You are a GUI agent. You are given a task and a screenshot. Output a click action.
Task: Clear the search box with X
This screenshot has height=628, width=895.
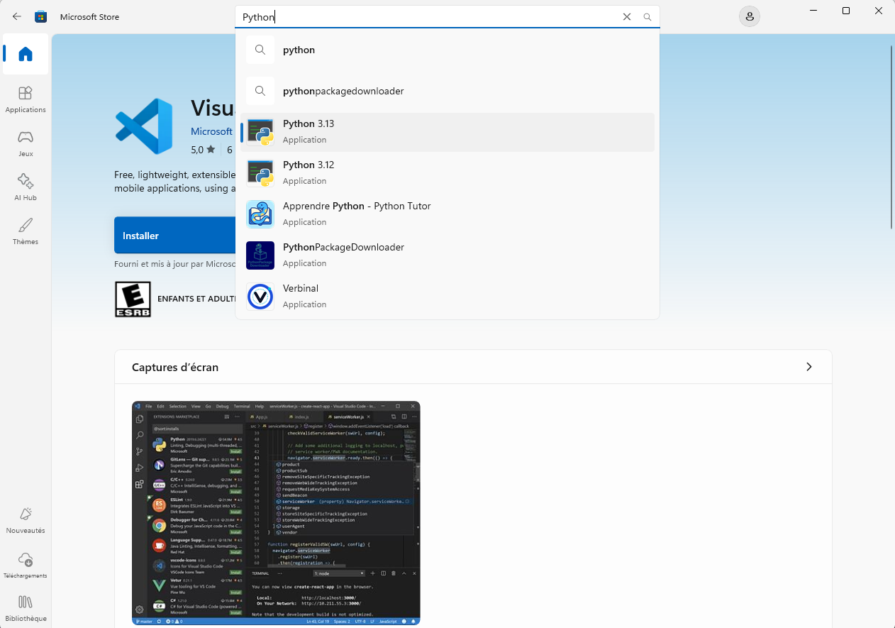(x=627, y=17)
